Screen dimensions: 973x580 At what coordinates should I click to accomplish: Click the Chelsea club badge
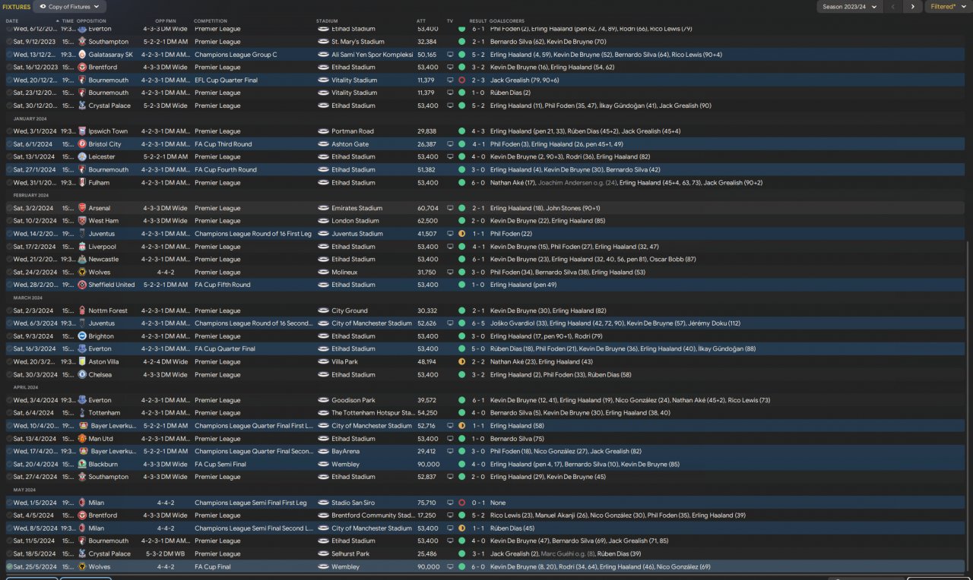click(x=82, y=375)
